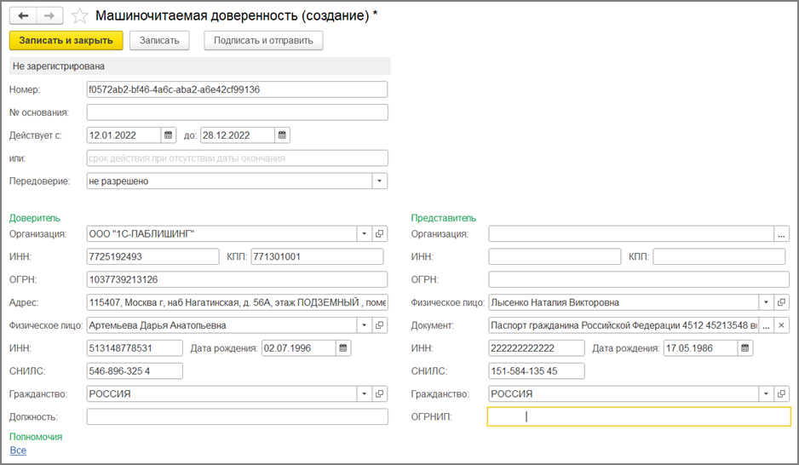
Task: Click the forward navigation arrow
Action: (49, 16)
